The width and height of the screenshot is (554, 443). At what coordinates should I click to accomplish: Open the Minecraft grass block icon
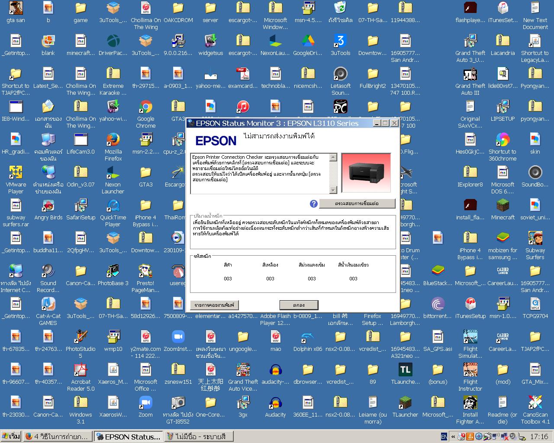point(502,209)
